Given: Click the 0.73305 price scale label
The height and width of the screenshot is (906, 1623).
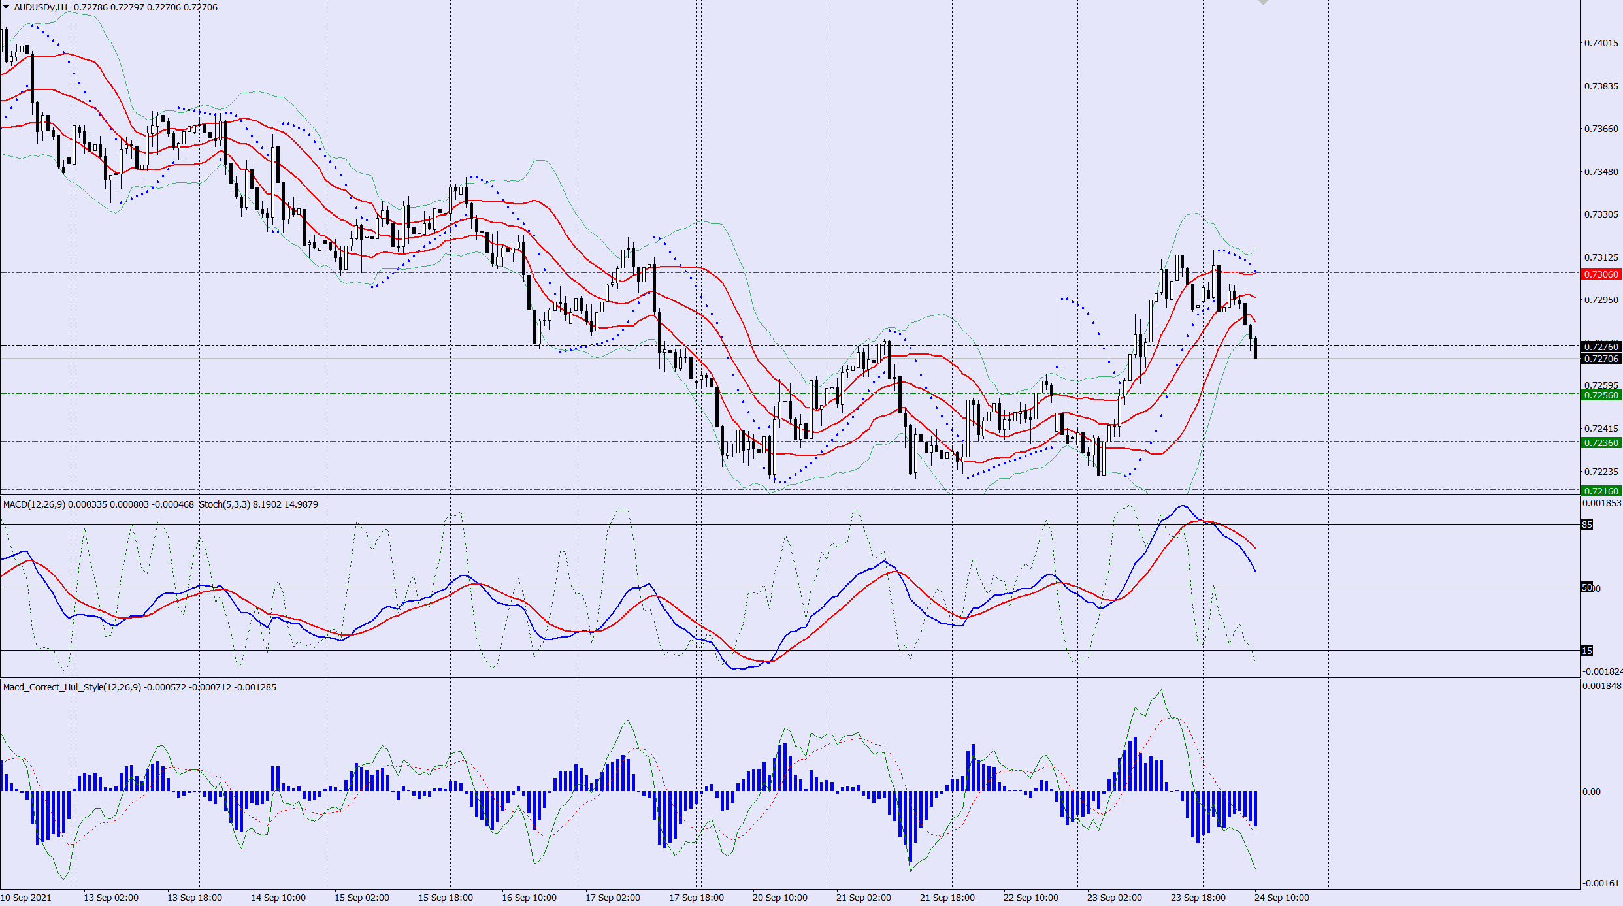Looking at the screenshot, I should coord(1601,214).
